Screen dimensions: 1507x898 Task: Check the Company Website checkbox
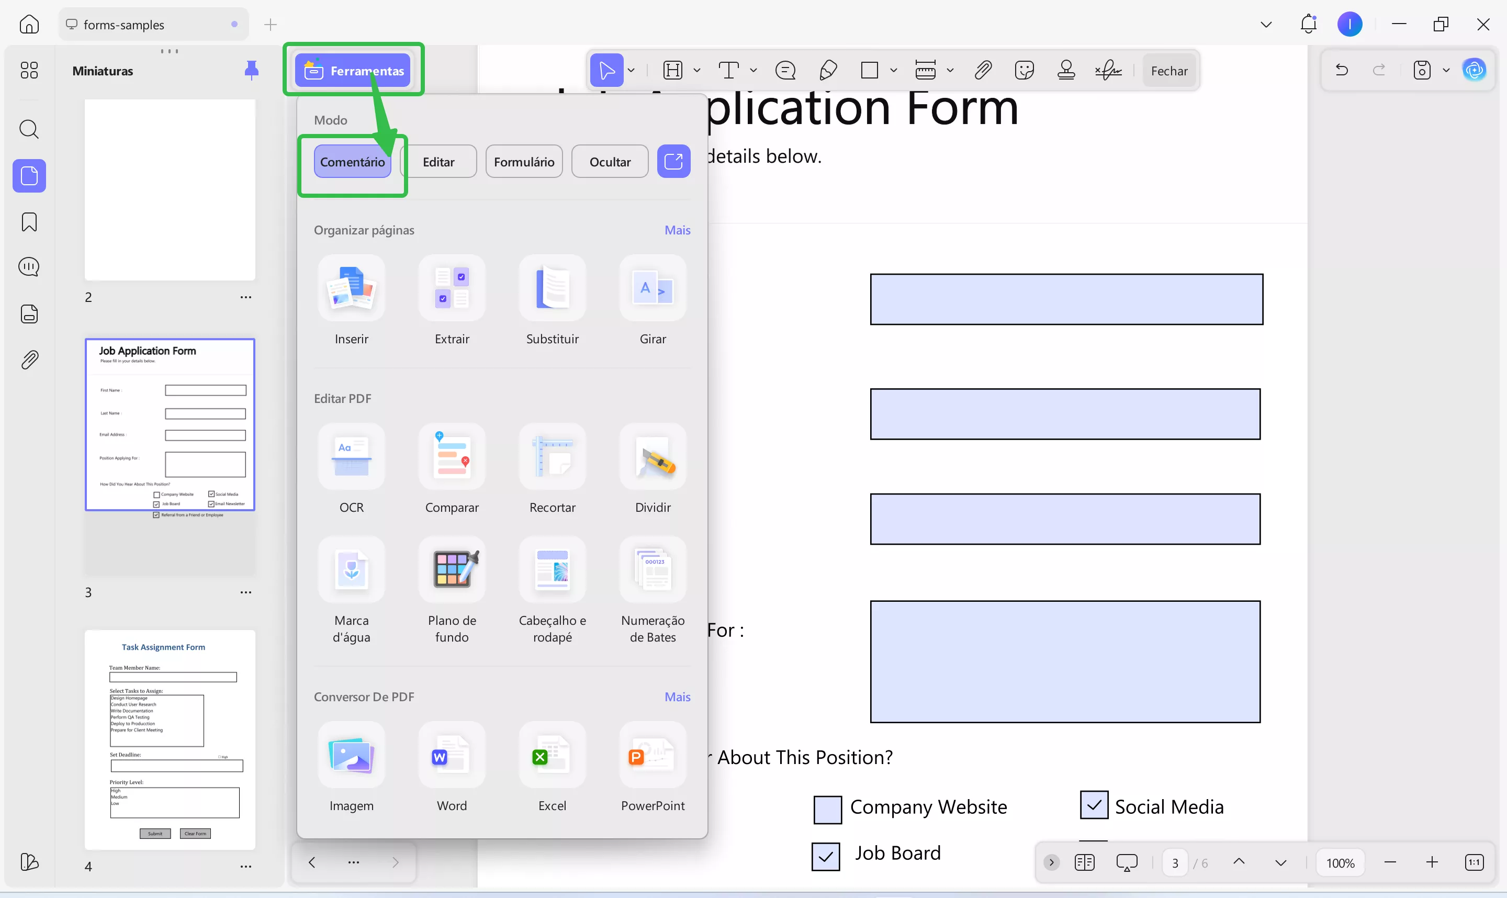[827, 809]
